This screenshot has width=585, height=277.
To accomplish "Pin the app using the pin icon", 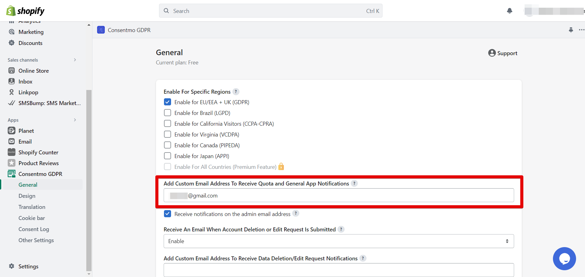I will point(571,30).
